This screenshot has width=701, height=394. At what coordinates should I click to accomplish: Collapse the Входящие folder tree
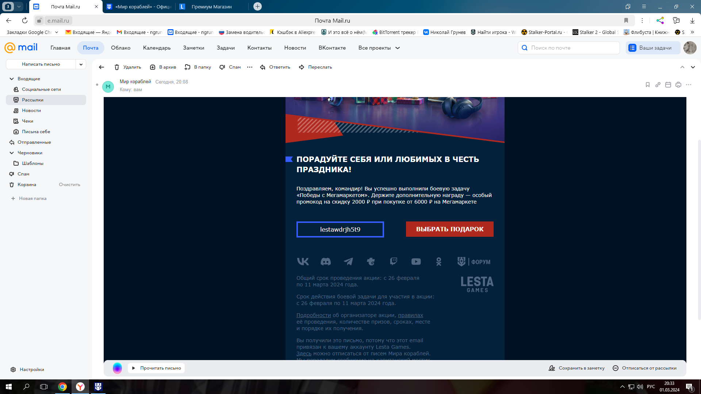[12, 79]
